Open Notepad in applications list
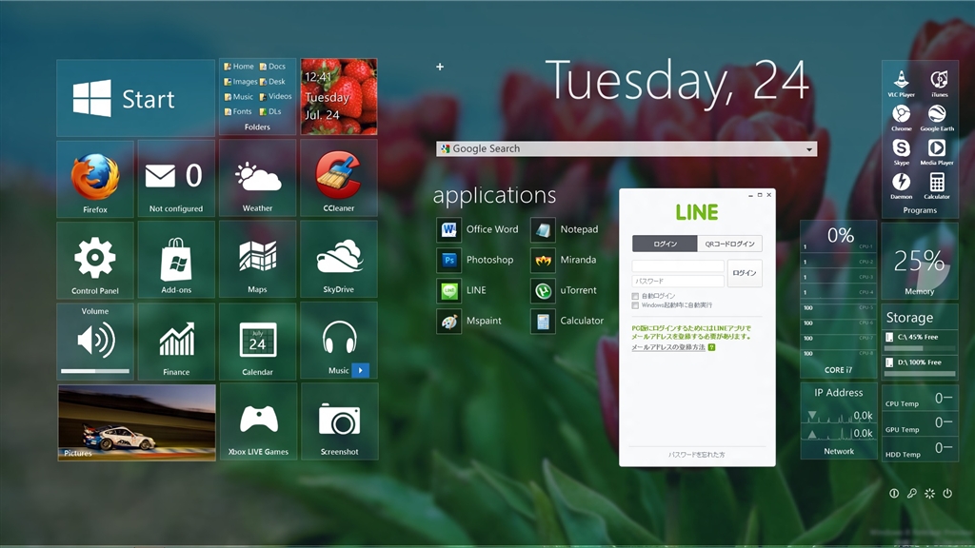 pos(565,229)
